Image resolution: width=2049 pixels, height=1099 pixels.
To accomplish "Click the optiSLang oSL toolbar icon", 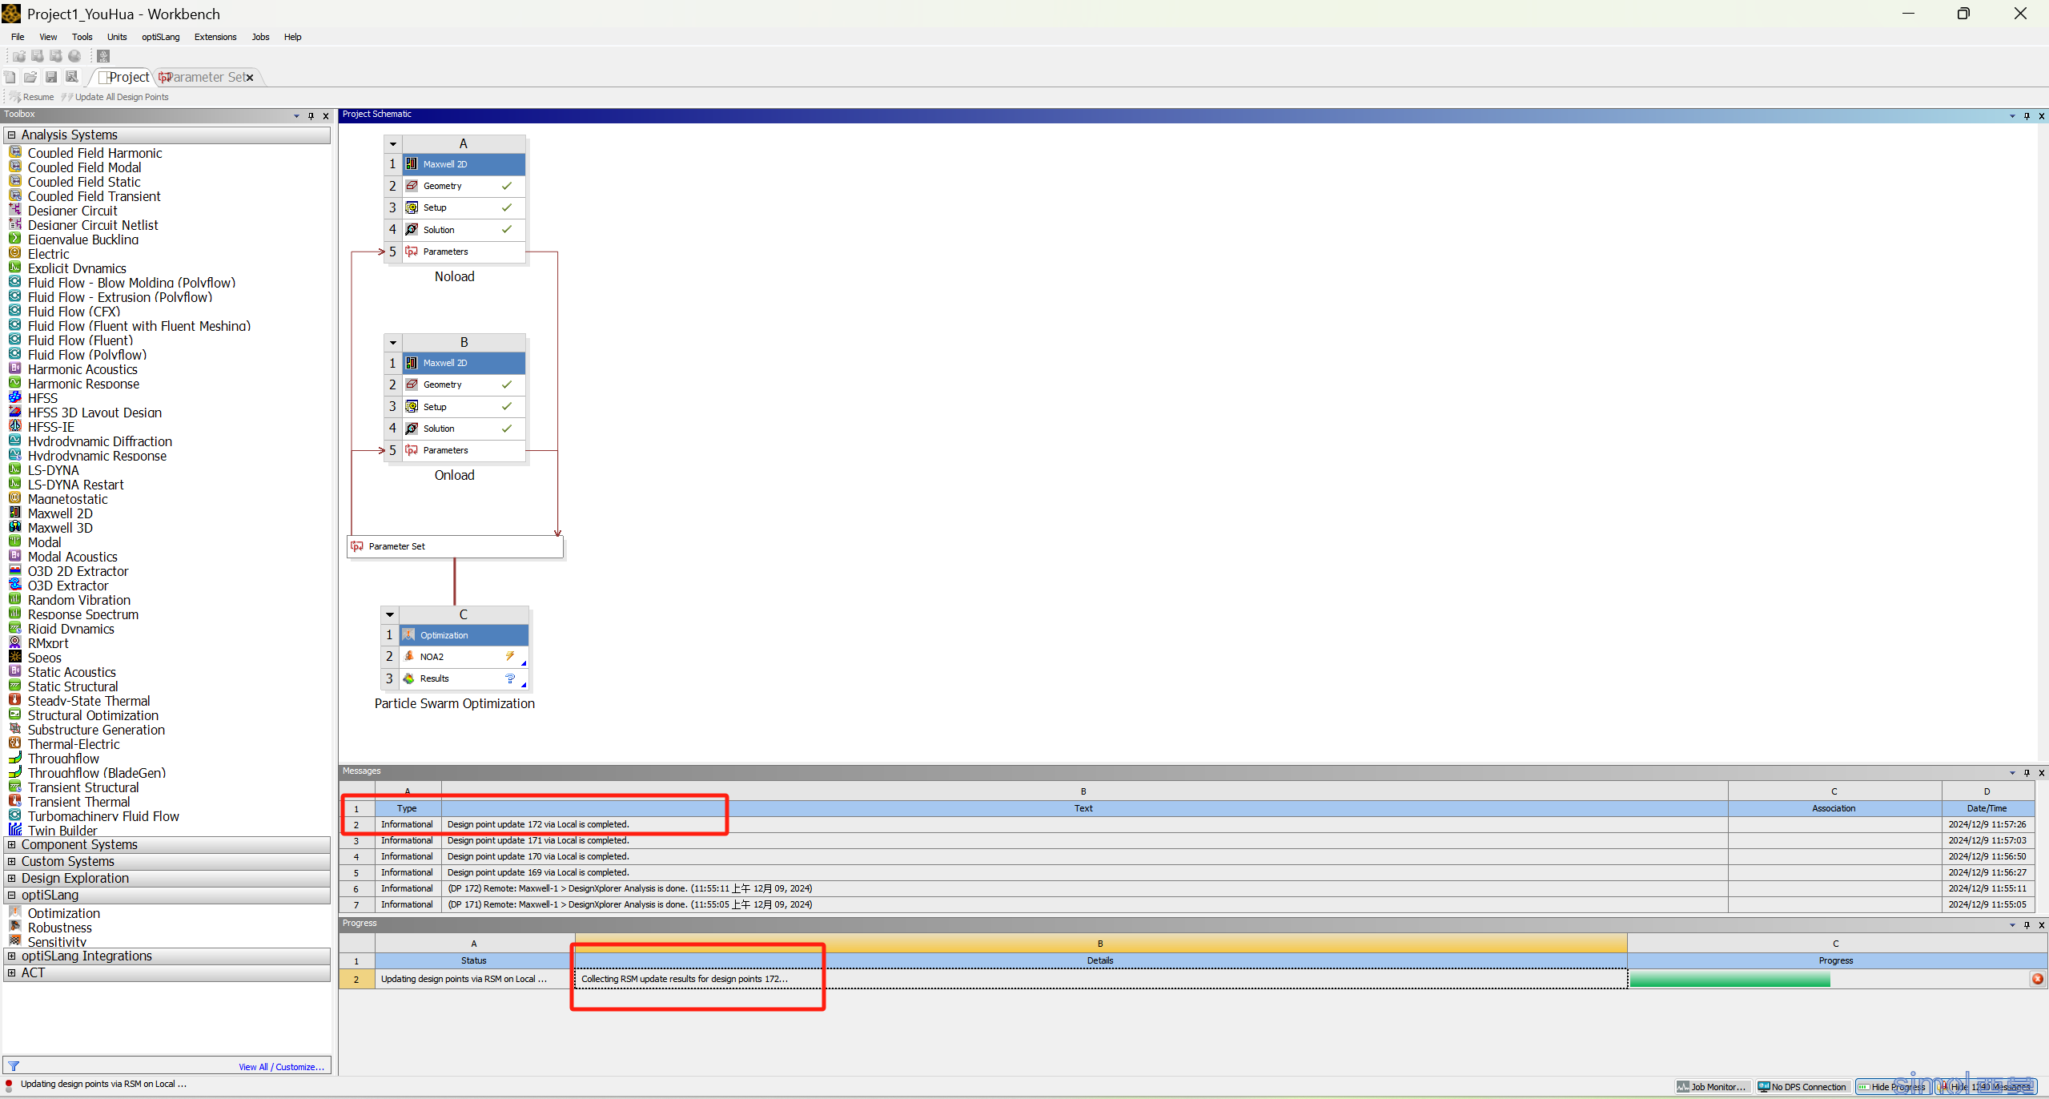I will point(103,56).
